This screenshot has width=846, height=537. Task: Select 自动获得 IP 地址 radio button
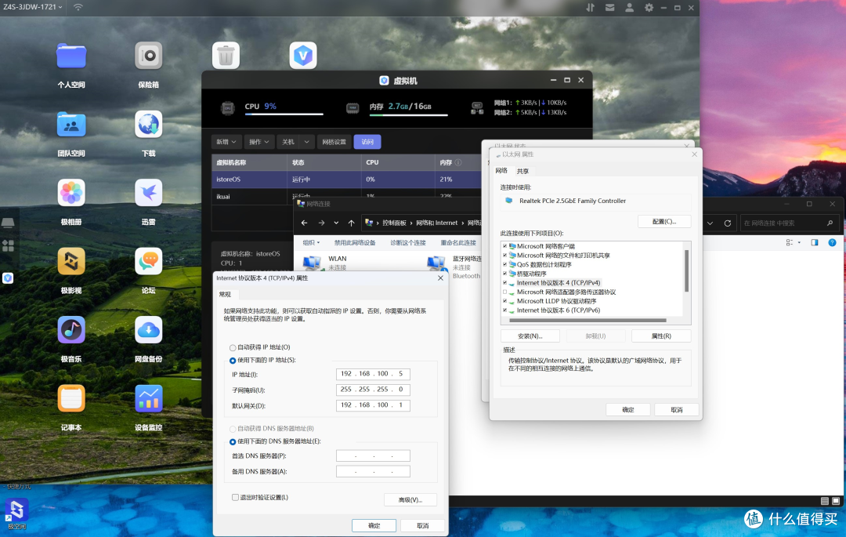tap(233, 347)
